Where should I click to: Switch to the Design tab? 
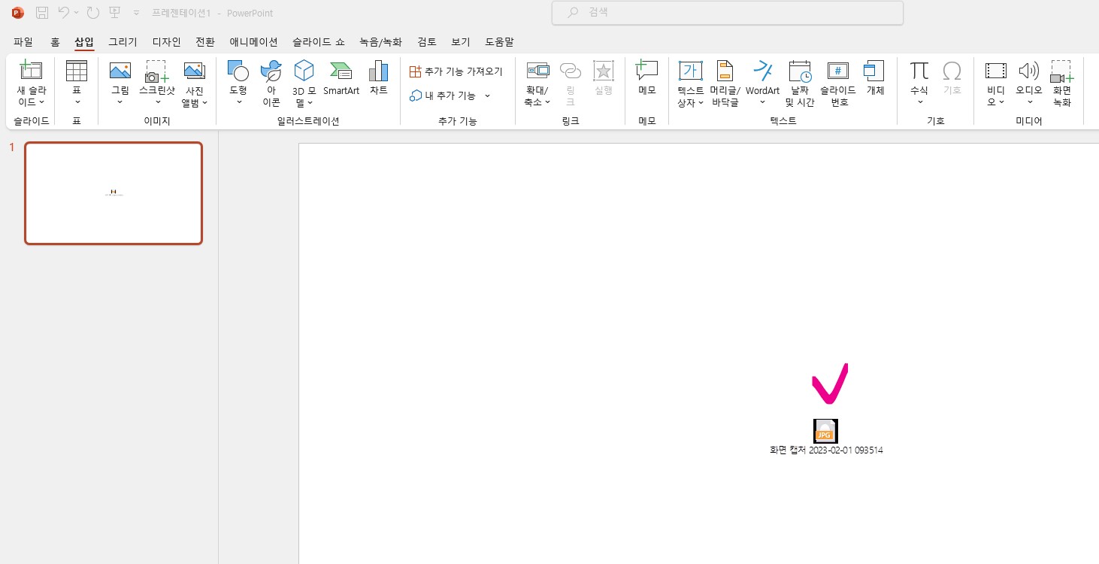(x=166, y=42)
